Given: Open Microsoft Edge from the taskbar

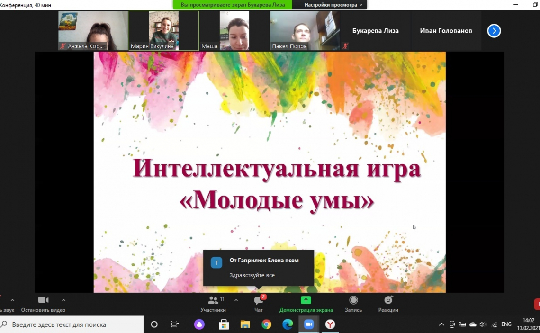Looking at the screenshot, I should pos(288,324).
